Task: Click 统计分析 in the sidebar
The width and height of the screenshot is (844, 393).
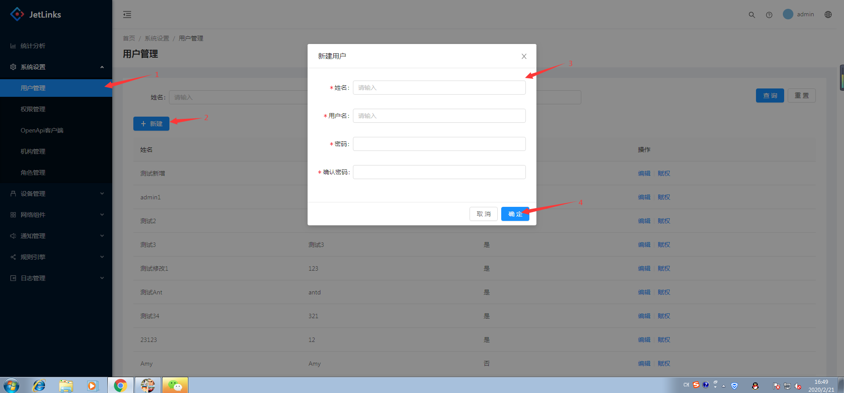Action: 33,46
